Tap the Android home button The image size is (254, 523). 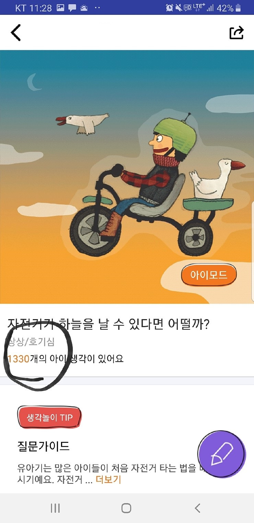[126, 508]
